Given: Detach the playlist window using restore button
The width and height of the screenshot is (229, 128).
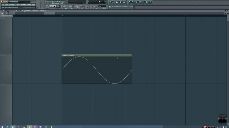Looking at the screenshot, I should click(x=226, y=11).
